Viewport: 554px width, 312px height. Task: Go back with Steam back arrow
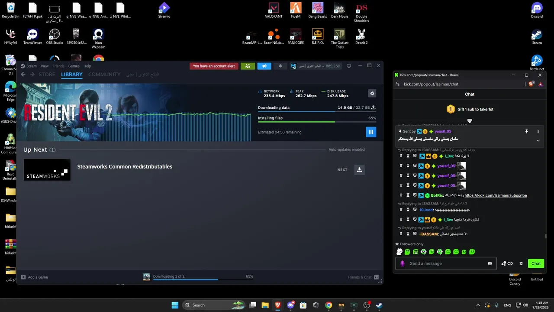[x=23, y=75]
